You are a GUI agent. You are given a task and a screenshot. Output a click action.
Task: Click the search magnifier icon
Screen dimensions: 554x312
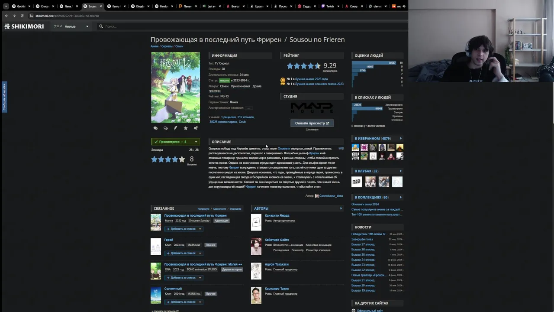pyautogui.click(x=101, y=26)
